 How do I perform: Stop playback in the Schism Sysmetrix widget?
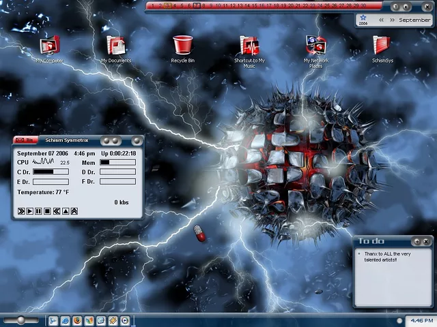point(47,211)
